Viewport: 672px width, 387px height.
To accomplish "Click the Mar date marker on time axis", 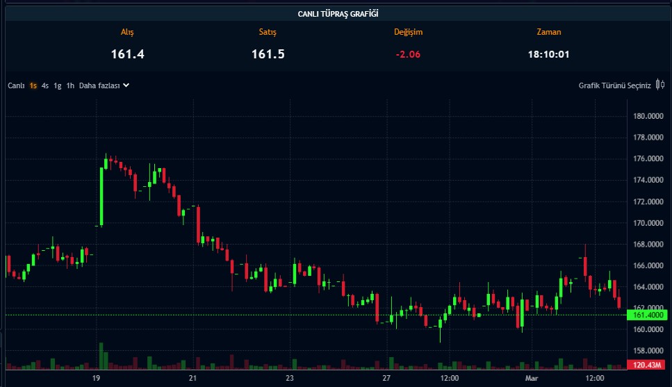I will point(532,378).
